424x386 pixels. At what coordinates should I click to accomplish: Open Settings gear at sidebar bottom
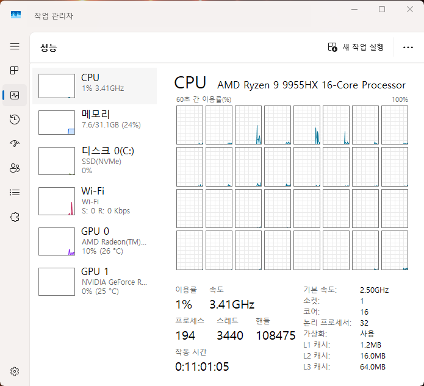click(15, 371)
